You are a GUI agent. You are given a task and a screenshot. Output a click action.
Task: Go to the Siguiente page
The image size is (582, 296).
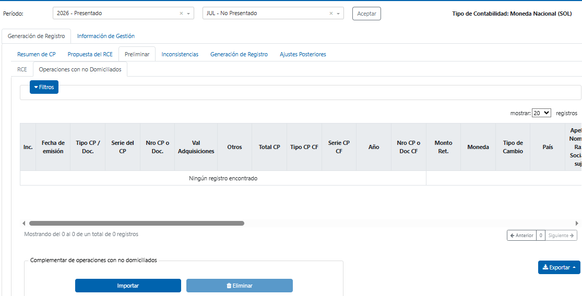[x=561, y=235]
